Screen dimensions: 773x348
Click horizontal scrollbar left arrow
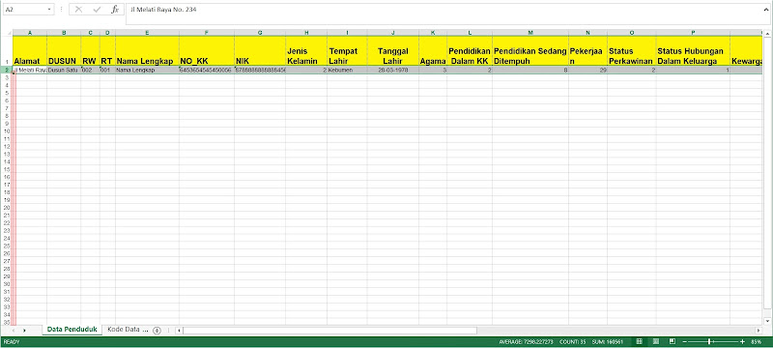click(179, 331)
